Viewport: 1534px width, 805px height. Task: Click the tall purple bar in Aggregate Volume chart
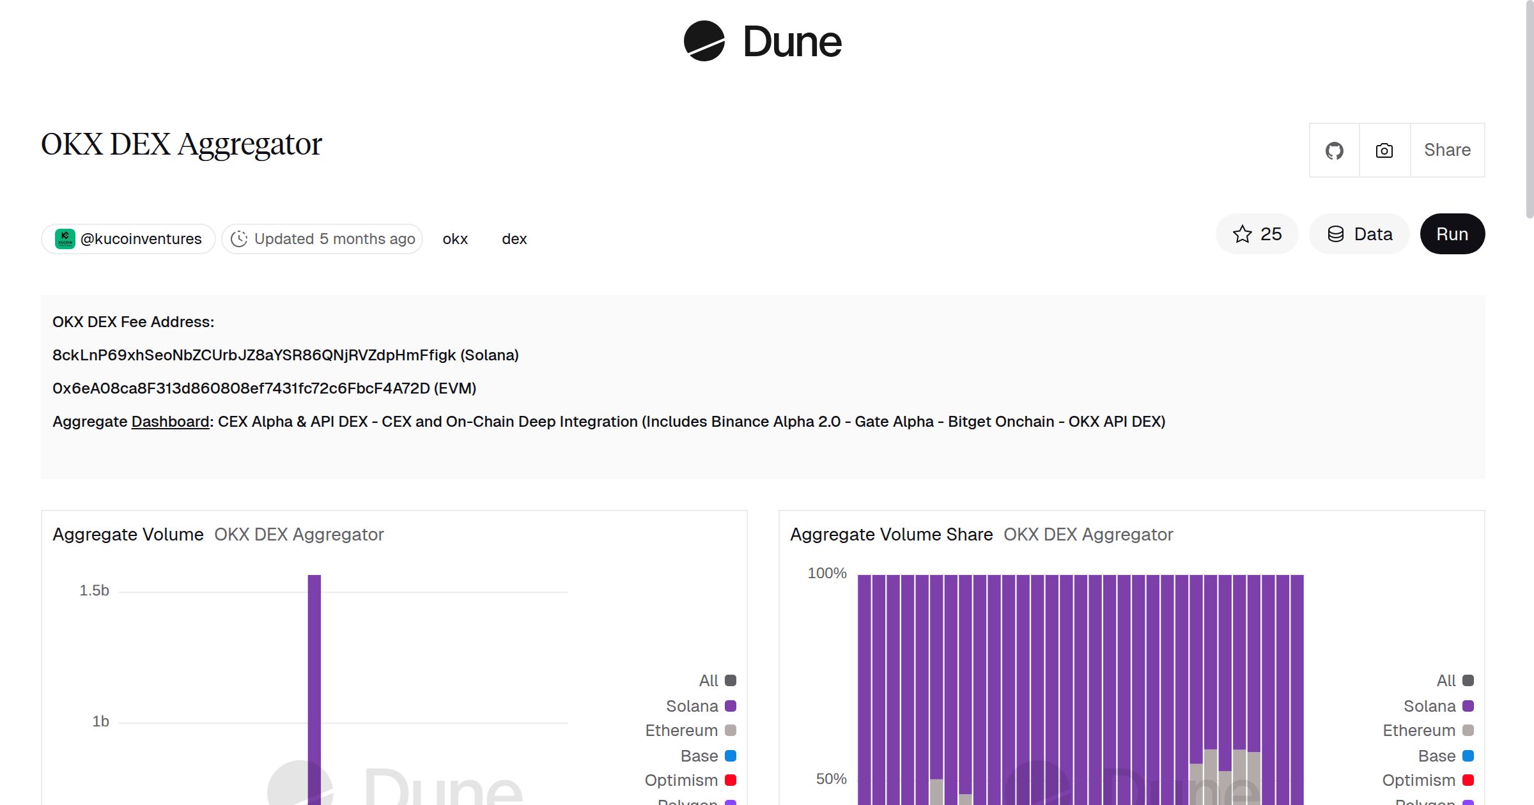pyautogui.click(x=313, y=671)
